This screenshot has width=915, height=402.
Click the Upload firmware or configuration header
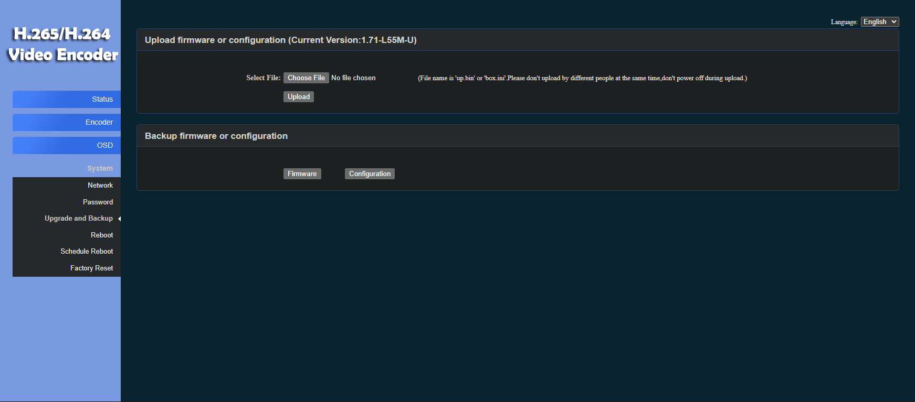[280, 40]
